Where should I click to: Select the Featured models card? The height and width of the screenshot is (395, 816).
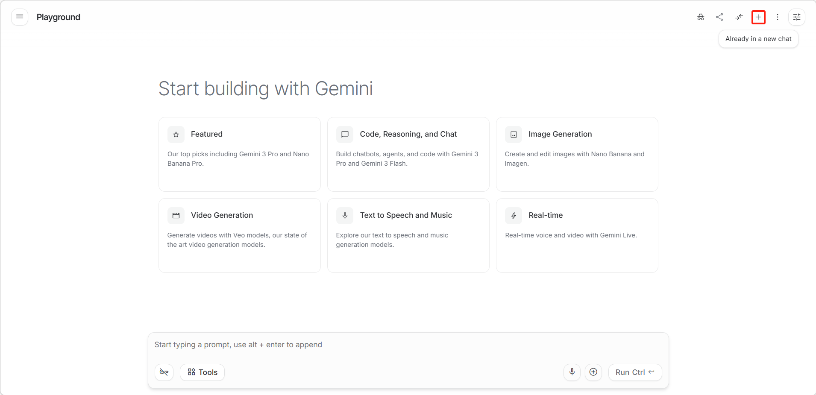(239, 154)
